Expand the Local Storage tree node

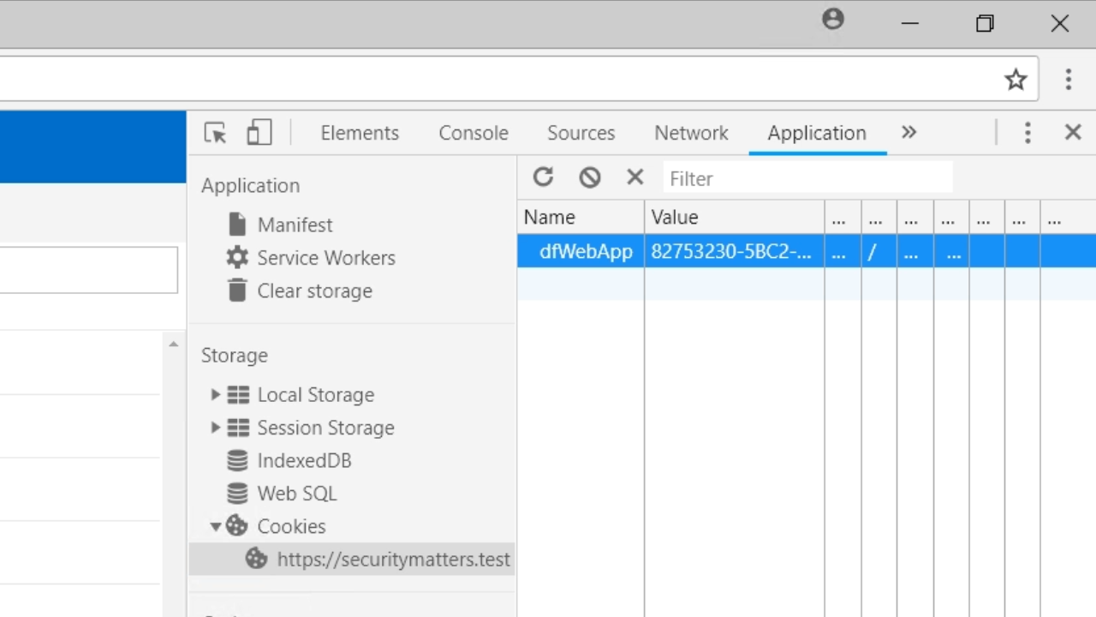tap(216, 395)
